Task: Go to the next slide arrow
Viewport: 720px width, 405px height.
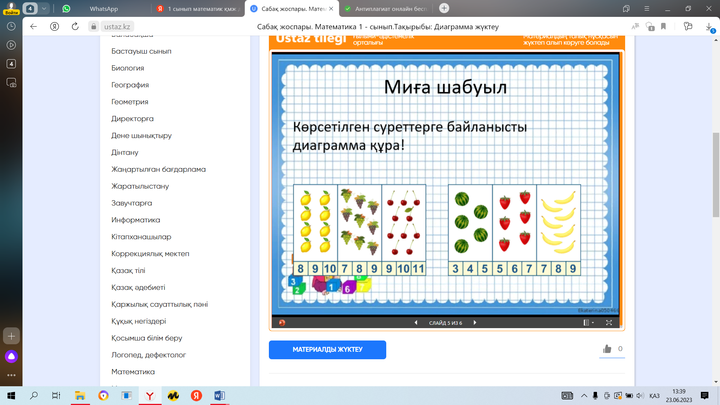Action: (x=475, y=322)
